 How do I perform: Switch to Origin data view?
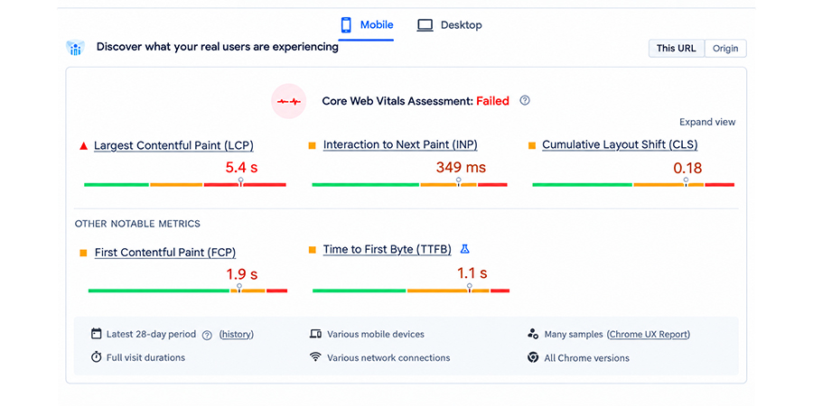pos(725,48)
